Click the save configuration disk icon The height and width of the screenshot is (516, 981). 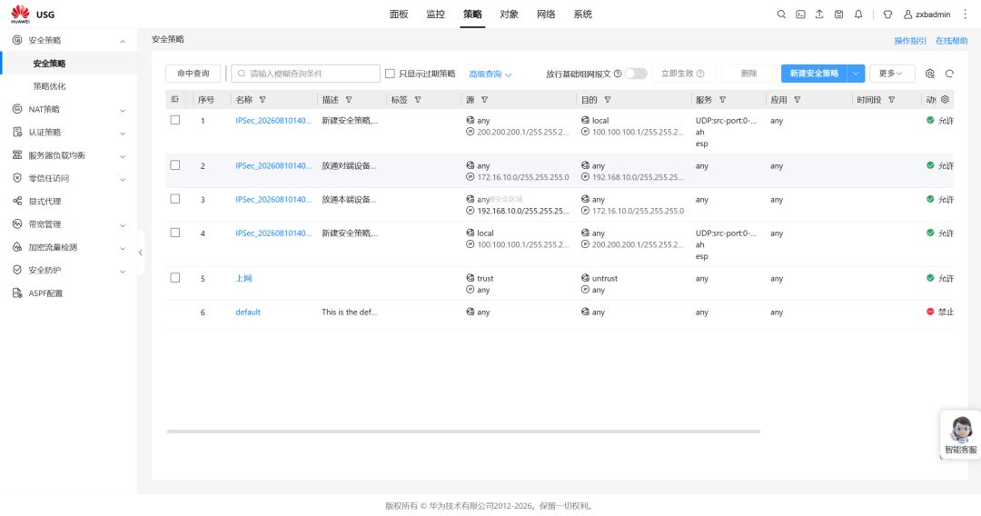838,14
